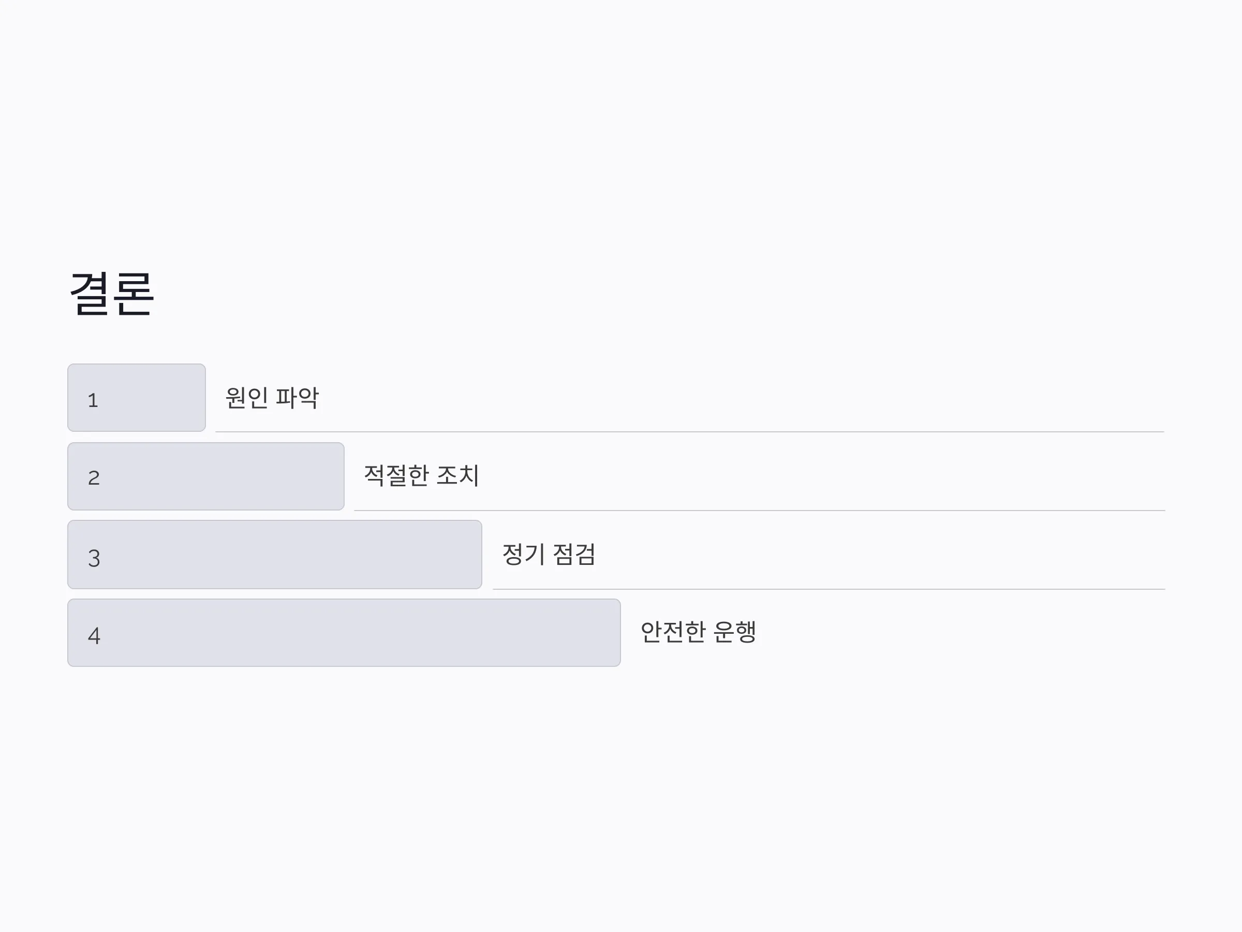This screenshot has height=932, width=1242.
Task: Select the gray bar beside "적절한 조치"
Action: pos(206,476)
